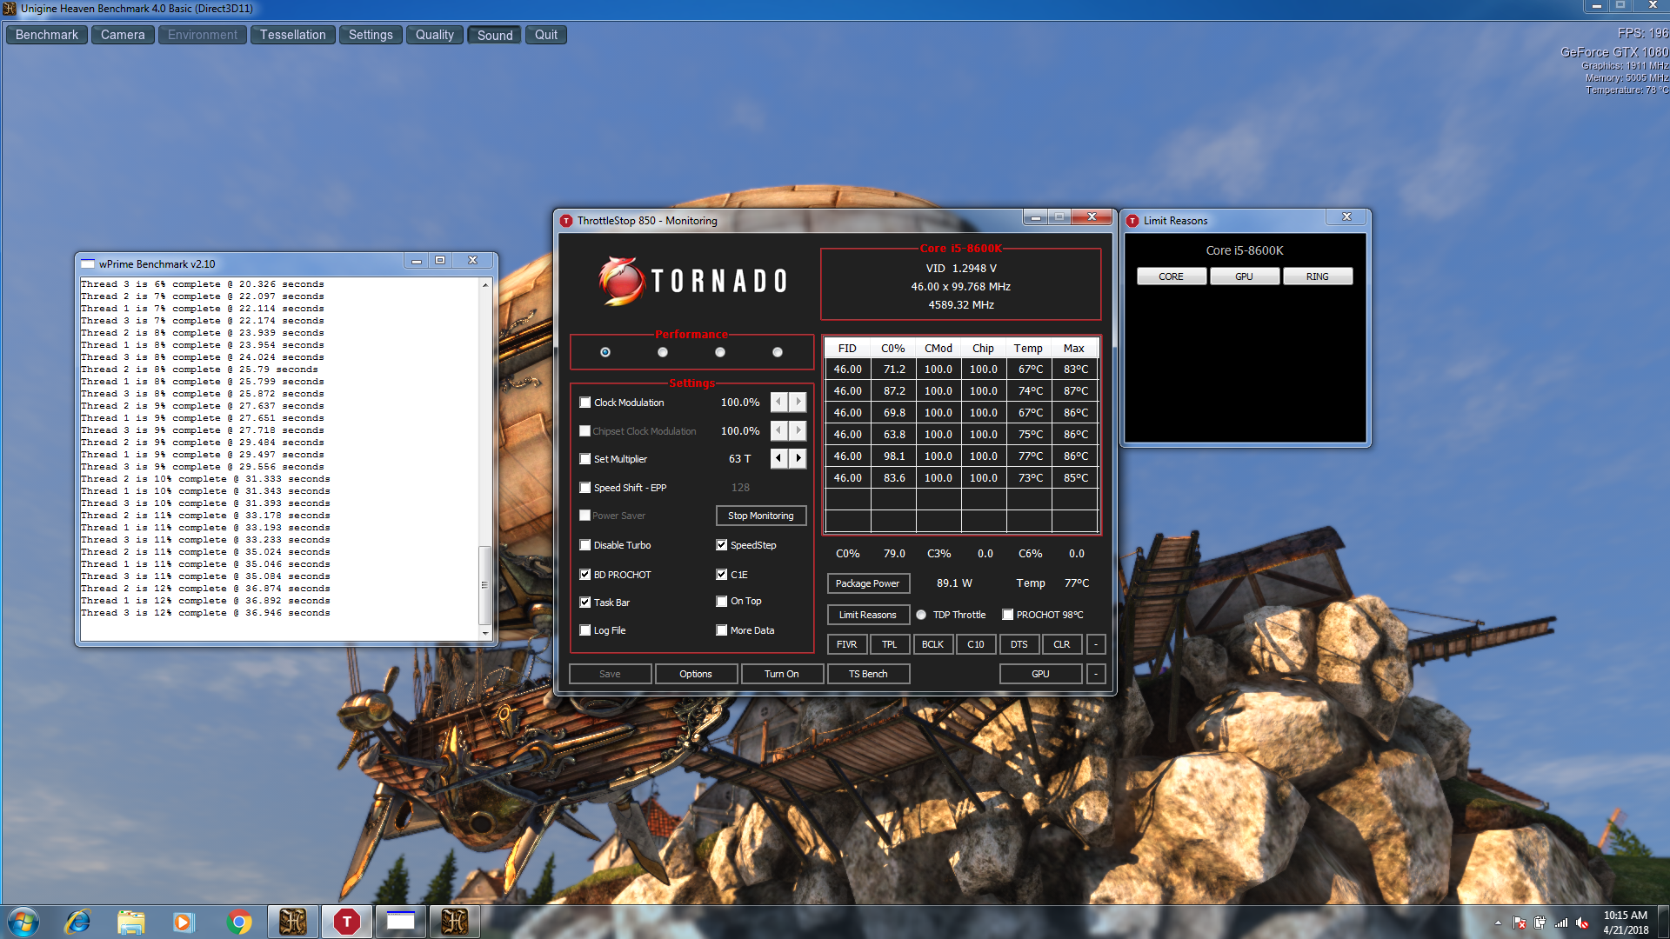Screen dimensions: 1670x939
Task: Click Stop Monitoring button
Action: click(761, 516)
